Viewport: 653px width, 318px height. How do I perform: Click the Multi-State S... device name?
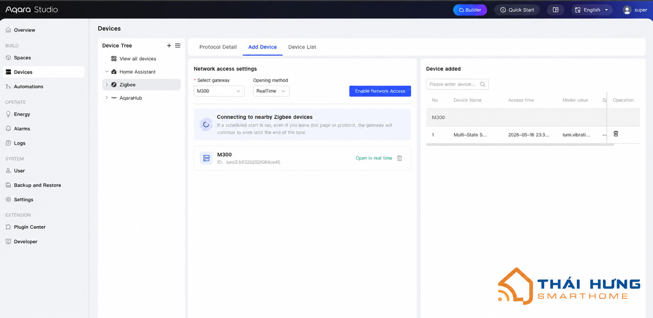click(x=470, y=135)
